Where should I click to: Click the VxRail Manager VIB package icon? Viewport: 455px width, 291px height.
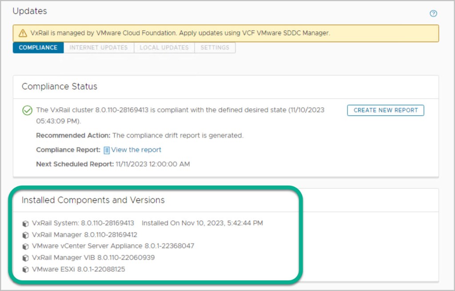pos(26,258)
